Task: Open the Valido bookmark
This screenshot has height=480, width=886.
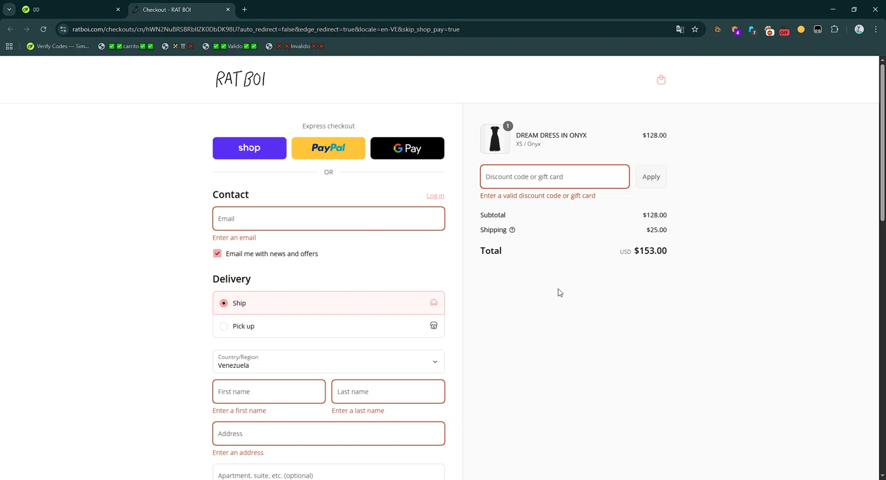Action: (230, 46)
